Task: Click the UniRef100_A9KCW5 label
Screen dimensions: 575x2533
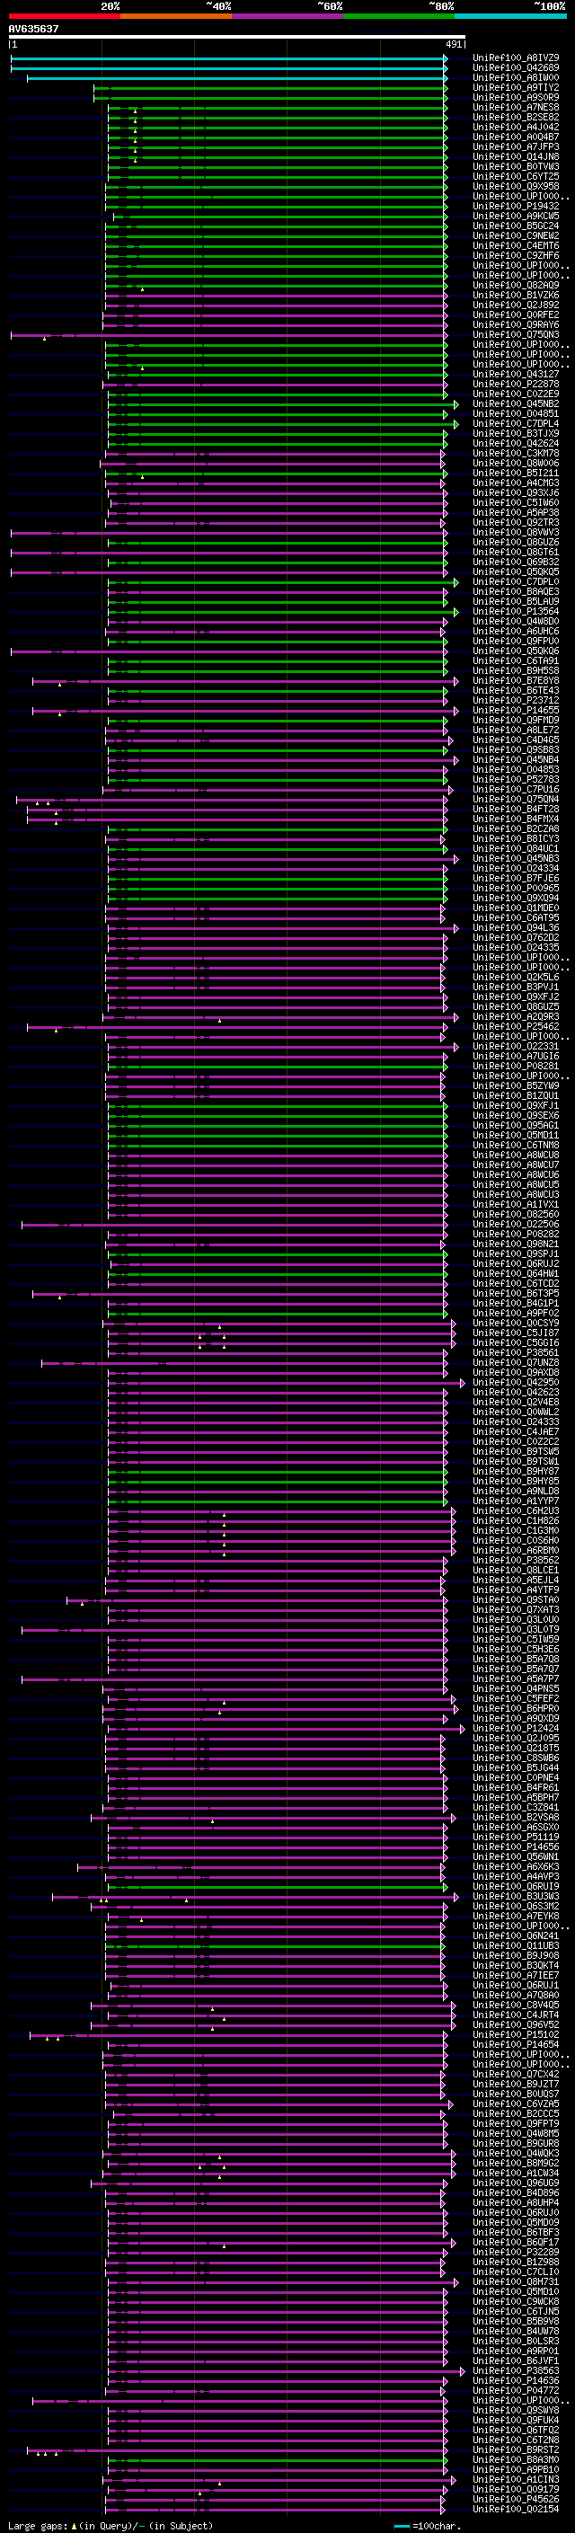Action: point(516,217)
